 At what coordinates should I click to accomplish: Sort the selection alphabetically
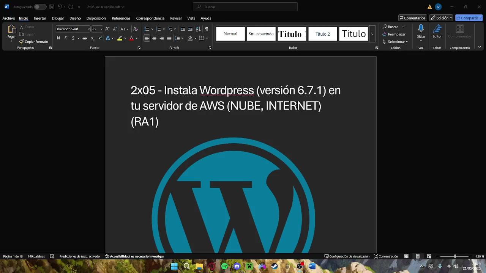[198, 29]
